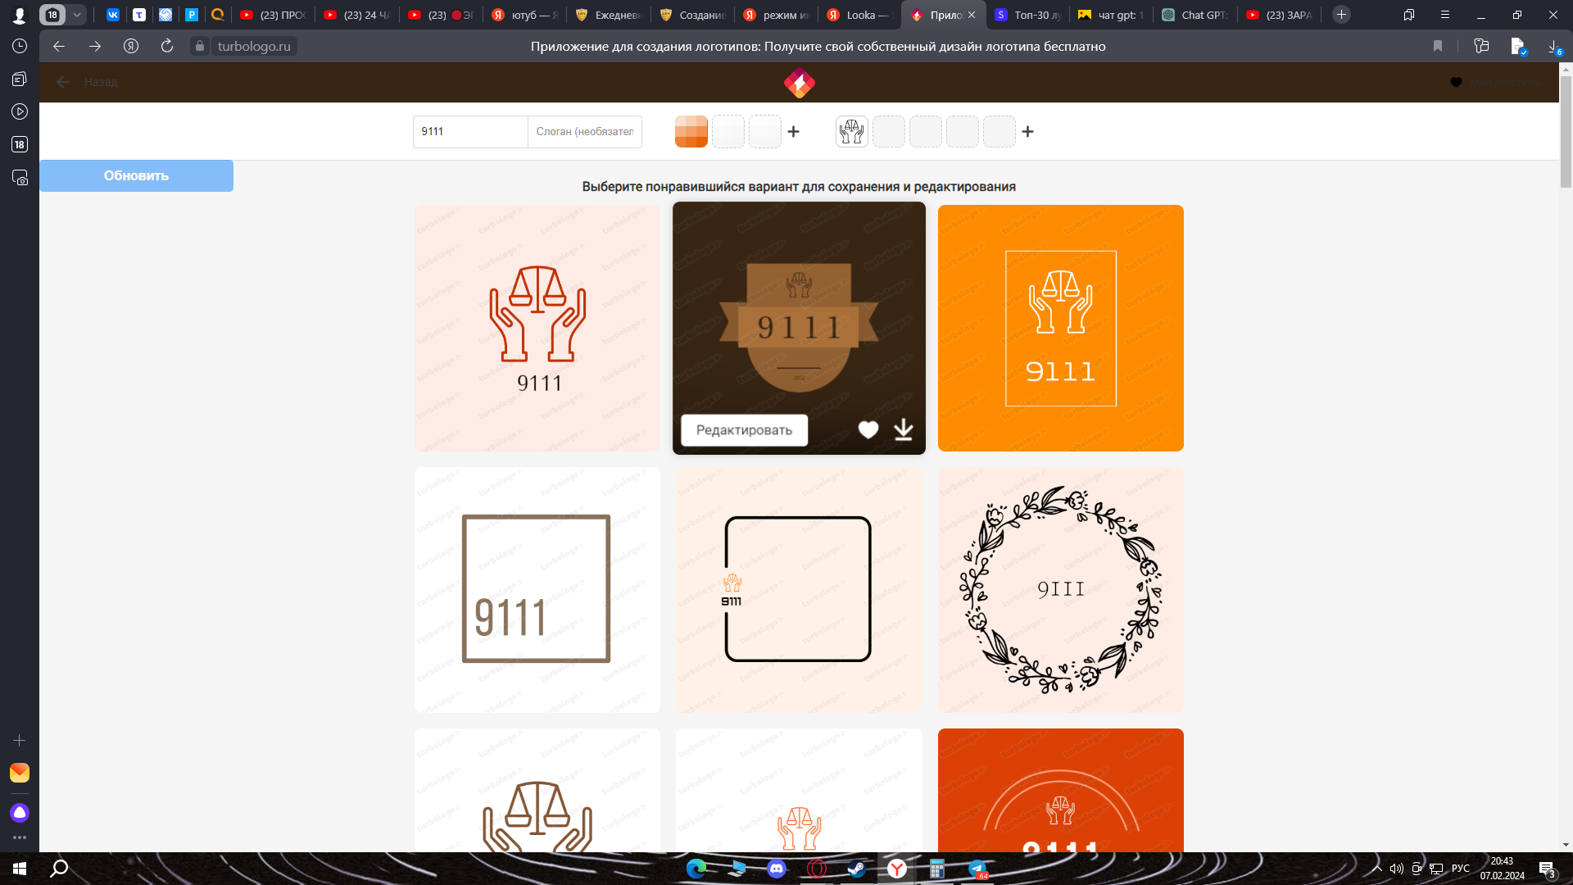
Task: Download the brown badge 9111 logo
Action: tap(903, 429)
